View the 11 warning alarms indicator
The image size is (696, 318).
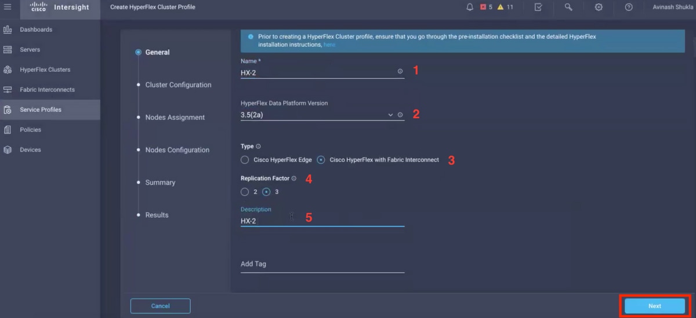(505, 7)
